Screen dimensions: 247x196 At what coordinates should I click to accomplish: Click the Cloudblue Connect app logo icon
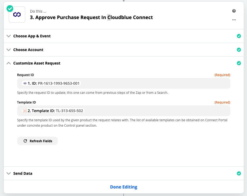[x=17, y=15]
